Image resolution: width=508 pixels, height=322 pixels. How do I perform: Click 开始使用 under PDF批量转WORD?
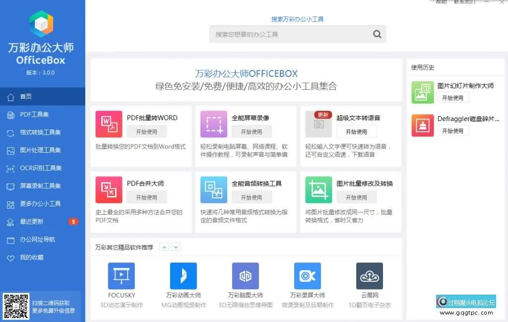click(147, 132)
